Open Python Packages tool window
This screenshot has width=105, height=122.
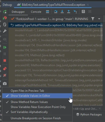(89, 114)
